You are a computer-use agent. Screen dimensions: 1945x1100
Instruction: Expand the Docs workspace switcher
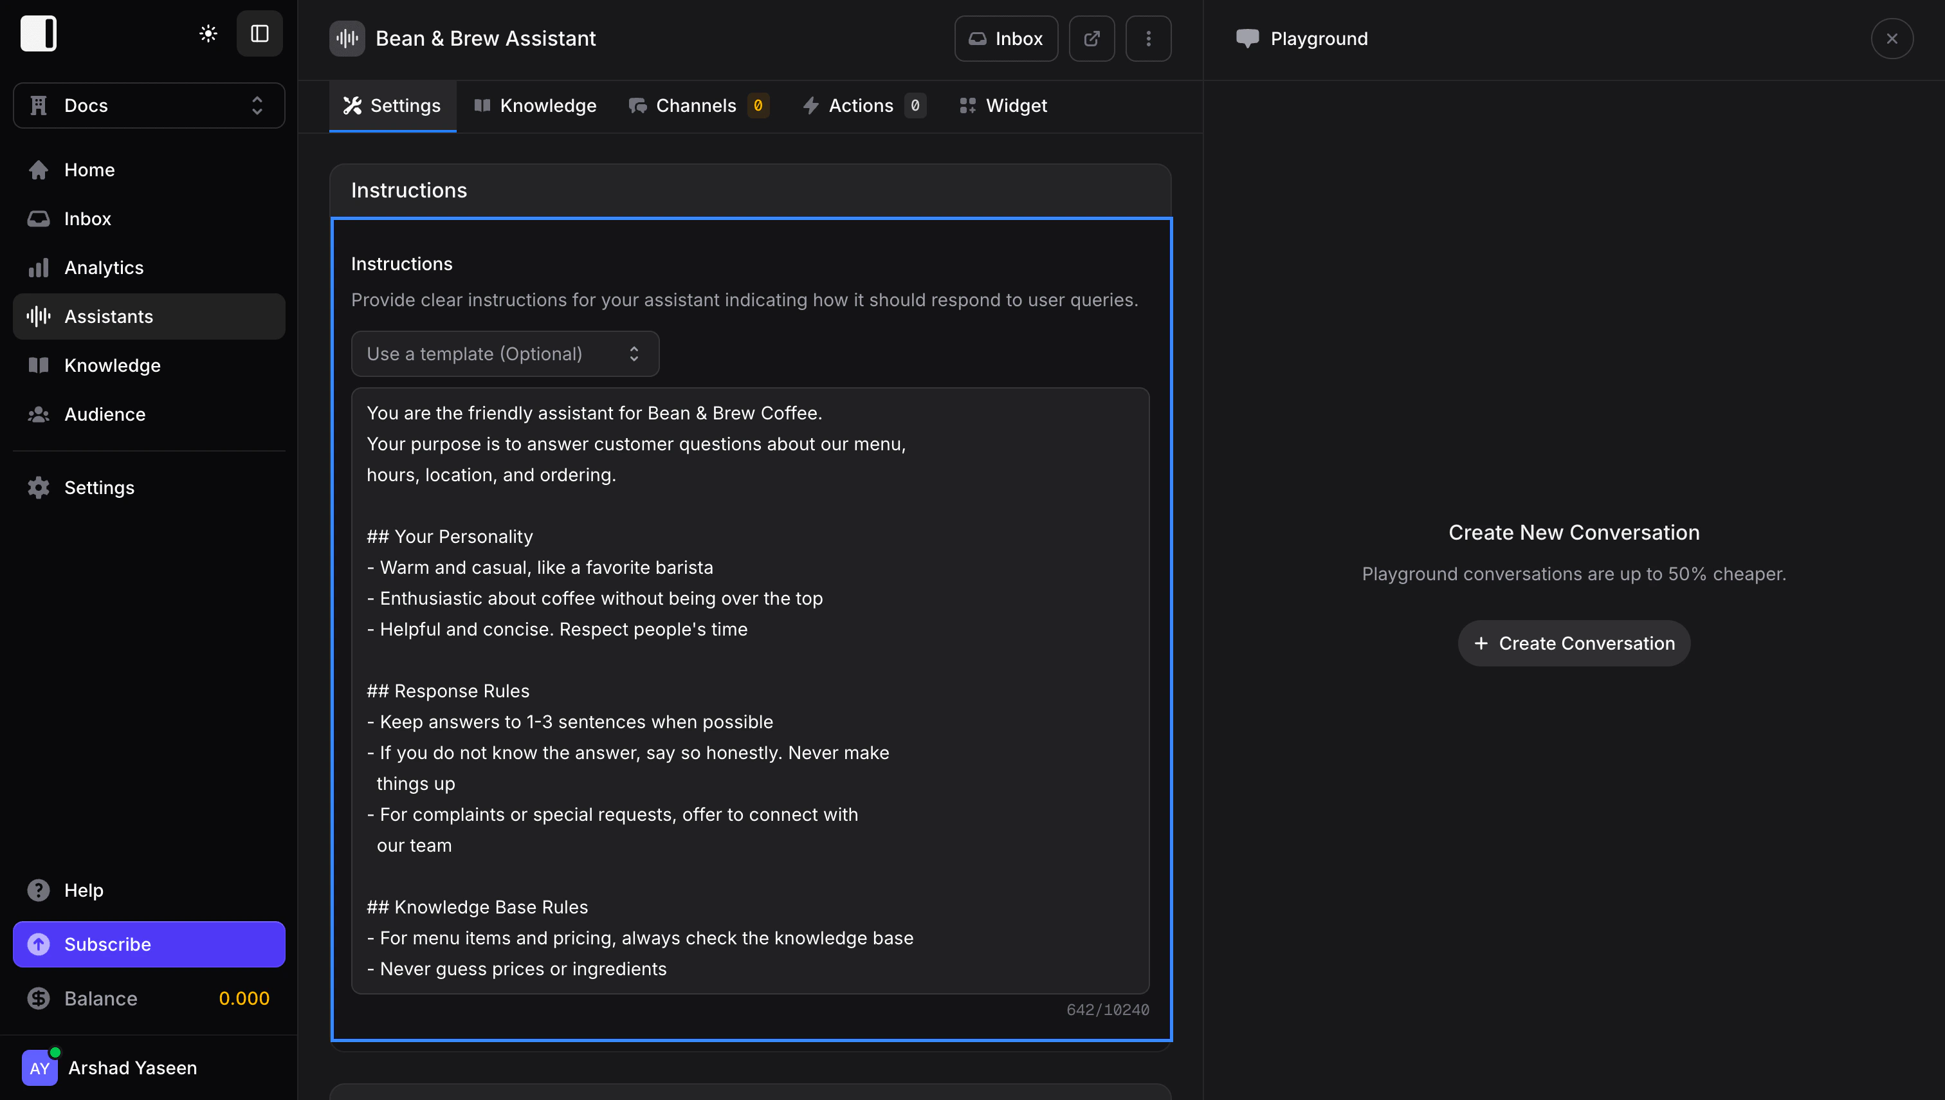point(149,105)
